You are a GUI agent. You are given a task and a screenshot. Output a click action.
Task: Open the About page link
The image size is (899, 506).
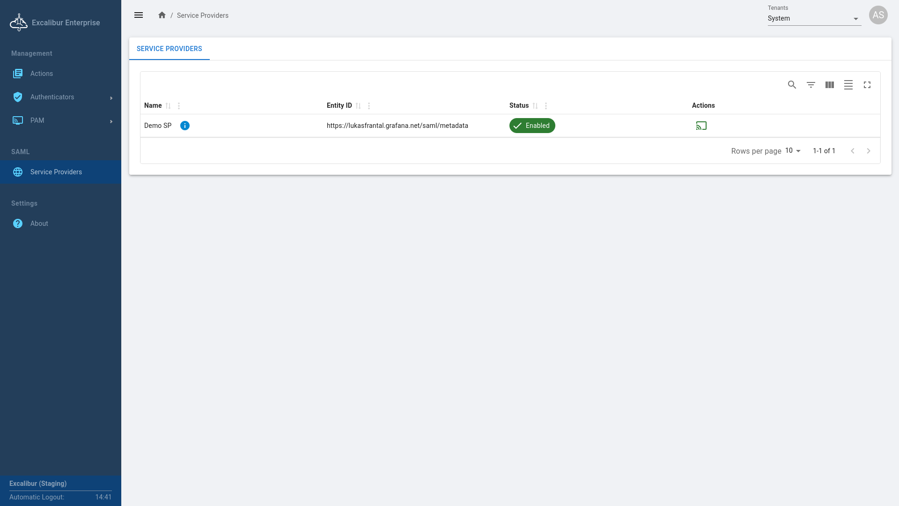tap(39, 223)
